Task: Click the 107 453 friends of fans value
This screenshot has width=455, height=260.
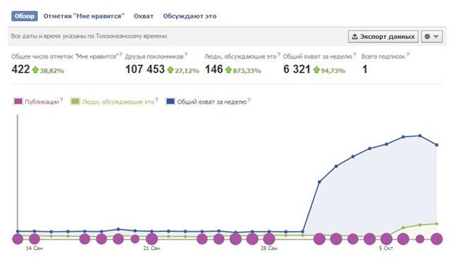Action: [145, 69]
